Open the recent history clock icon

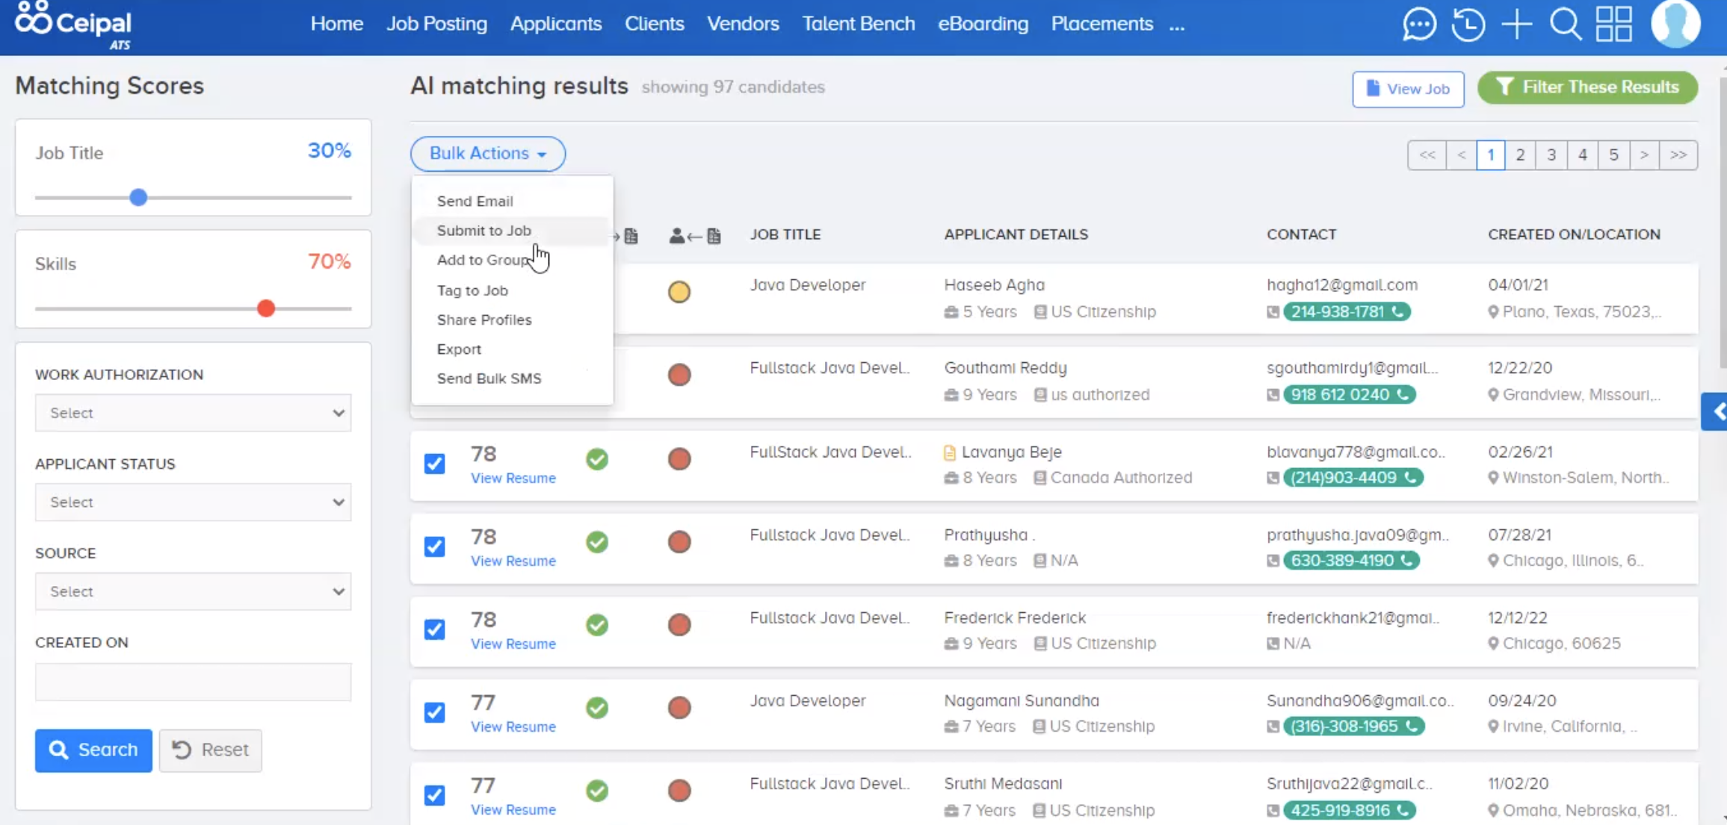(x=1468, y=25)
